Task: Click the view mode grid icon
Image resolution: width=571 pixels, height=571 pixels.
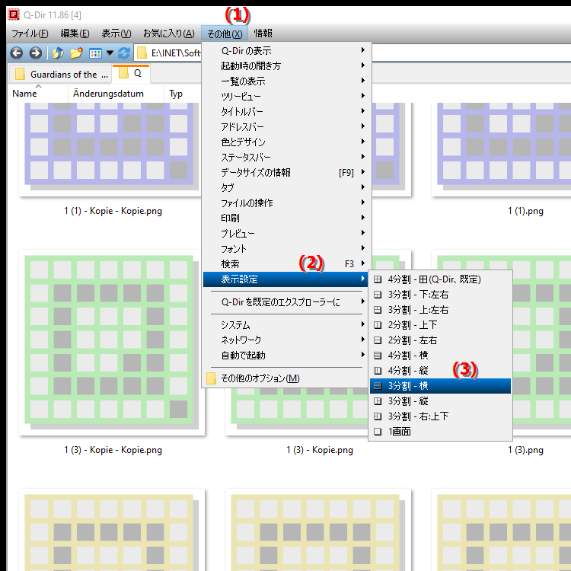Action: 95,53
